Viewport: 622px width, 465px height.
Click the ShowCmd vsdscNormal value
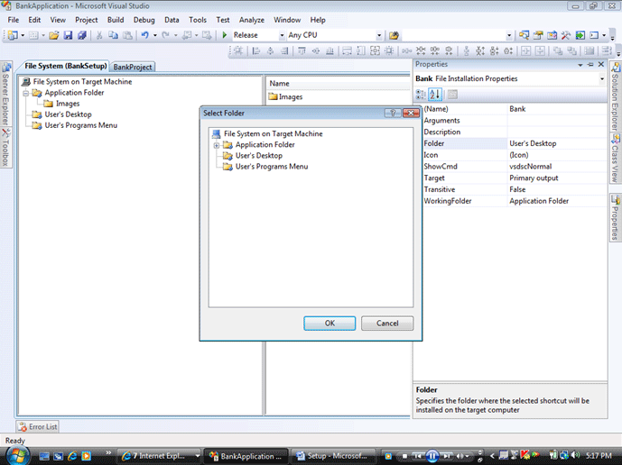(530, 167)
